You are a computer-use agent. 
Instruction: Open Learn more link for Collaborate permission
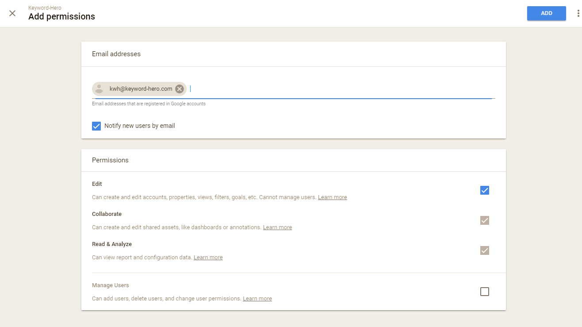[277, 227]
